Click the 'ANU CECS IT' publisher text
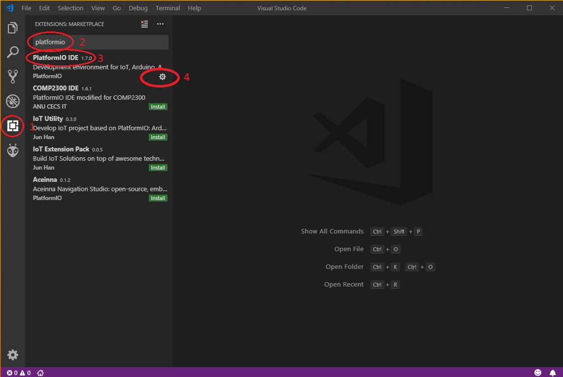This screenshot has width=563, height=377. tap(50, 107)
